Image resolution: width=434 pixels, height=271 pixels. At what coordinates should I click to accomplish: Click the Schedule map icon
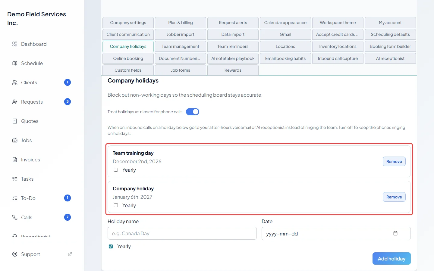click(x=15, y=63)
